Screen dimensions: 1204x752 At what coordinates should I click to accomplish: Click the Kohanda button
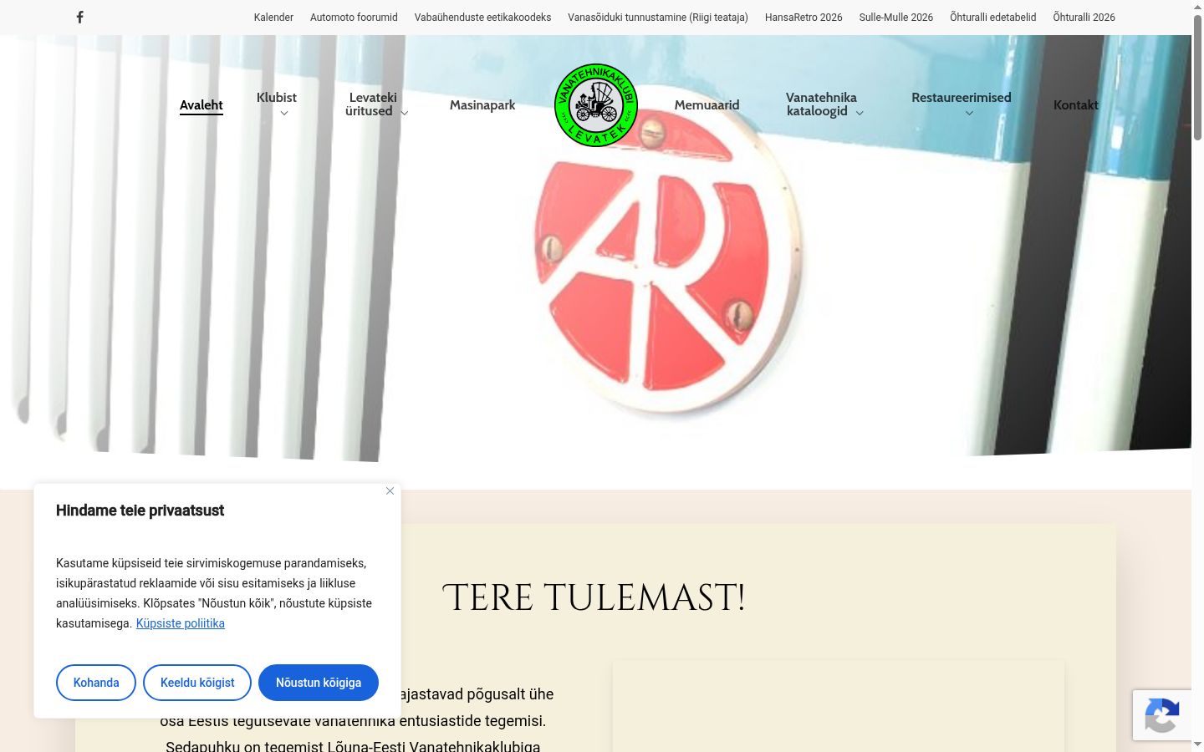click(96, 683)
